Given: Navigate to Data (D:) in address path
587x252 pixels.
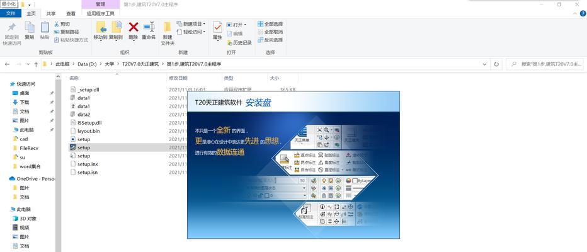Looking at the screenshot, I should 87,64.
